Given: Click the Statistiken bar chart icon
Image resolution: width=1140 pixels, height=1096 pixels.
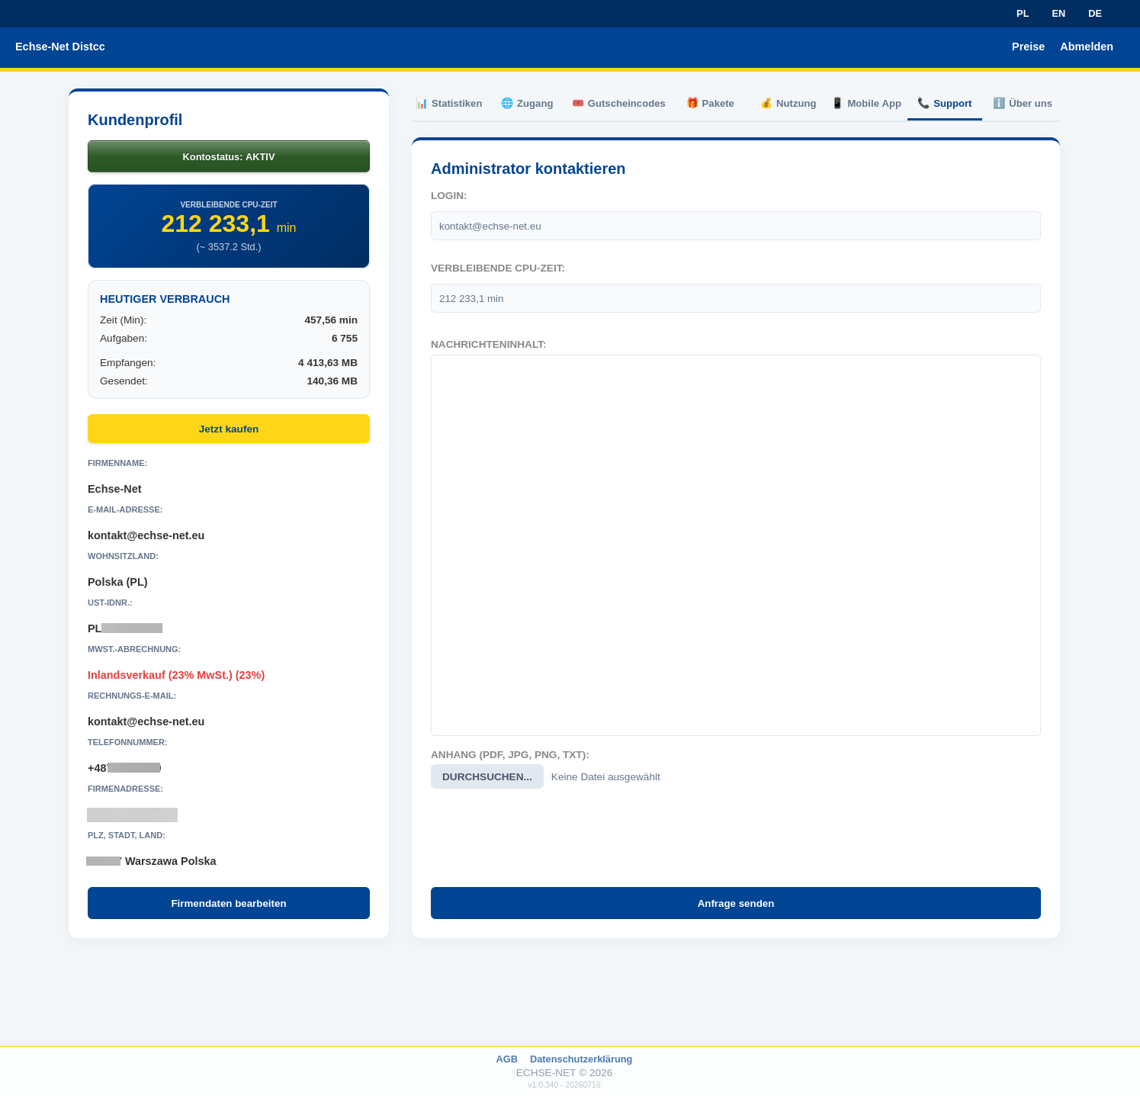Looking at the screenshot, I should [422, 103].
